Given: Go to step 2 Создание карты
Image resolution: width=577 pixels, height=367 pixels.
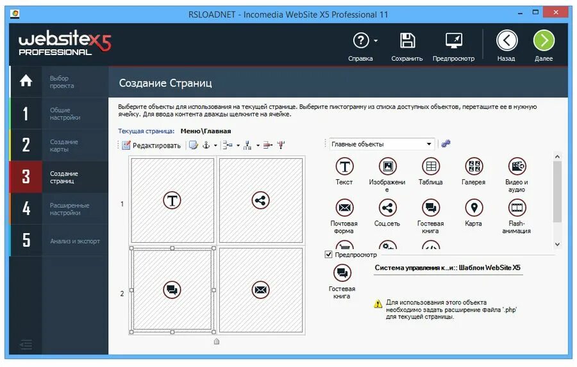Looking at the screenshot, I should click(x=59, y=145).
